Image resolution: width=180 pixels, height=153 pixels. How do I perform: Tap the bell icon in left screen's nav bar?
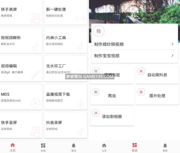click(x=74, y=145)
